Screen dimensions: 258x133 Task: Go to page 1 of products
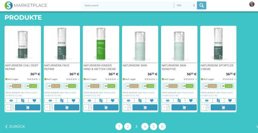point(119,127)
